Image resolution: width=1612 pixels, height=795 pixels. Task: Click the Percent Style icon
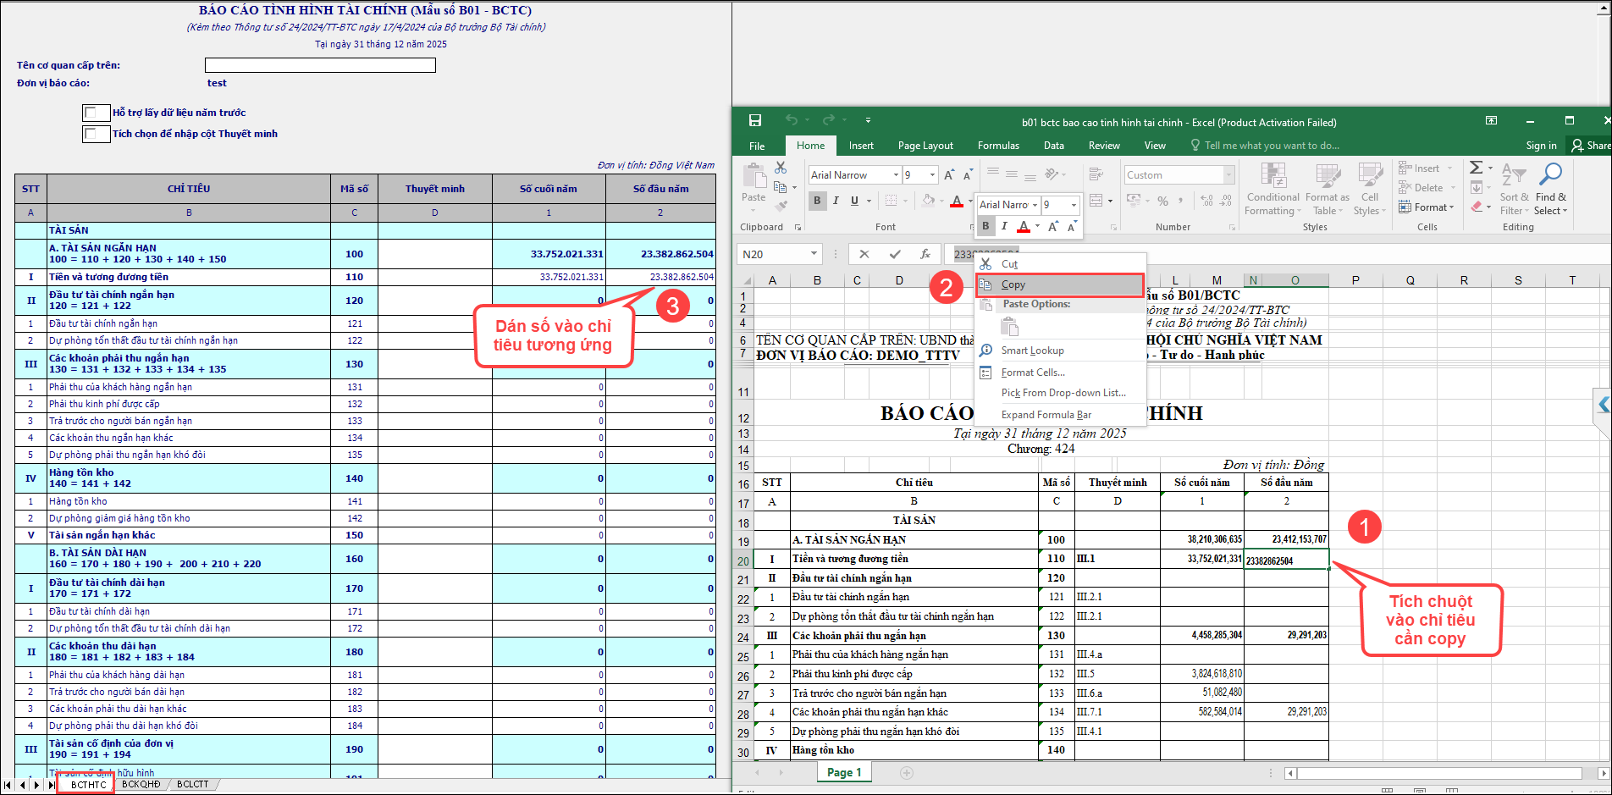click(x=1162, y=201)
